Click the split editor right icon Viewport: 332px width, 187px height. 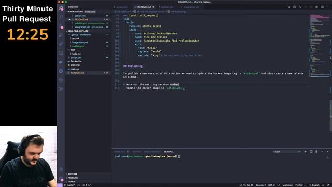[x=322, y=7]
